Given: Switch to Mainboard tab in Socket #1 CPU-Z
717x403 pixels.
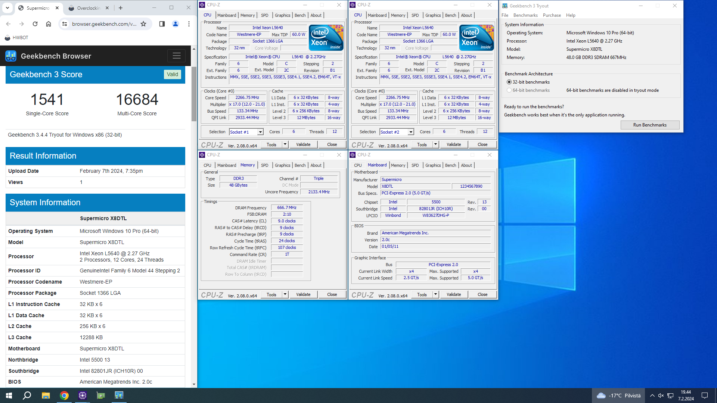Looking at the screenshot, I should 227,15.
